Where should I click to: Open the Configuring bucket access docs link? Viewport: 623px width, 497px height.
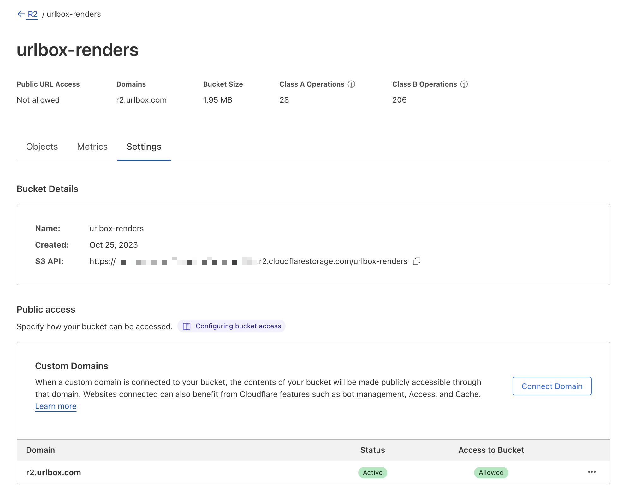(x=238, y=326)
